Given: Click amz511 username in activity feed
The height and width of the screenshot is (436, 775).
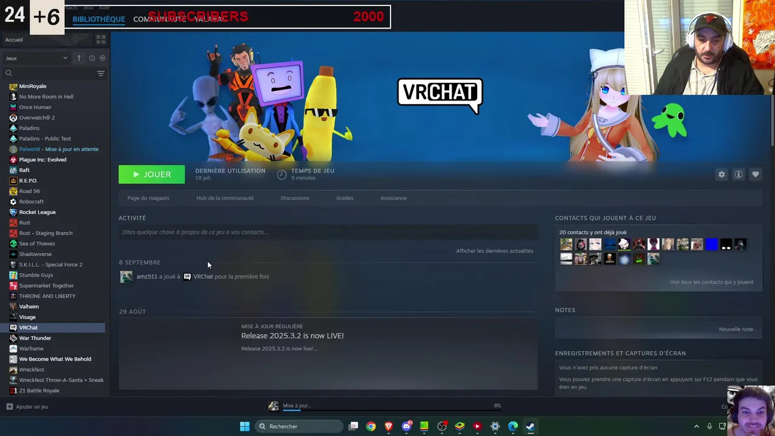Looking at the screenshot, I should coord(147,277).
